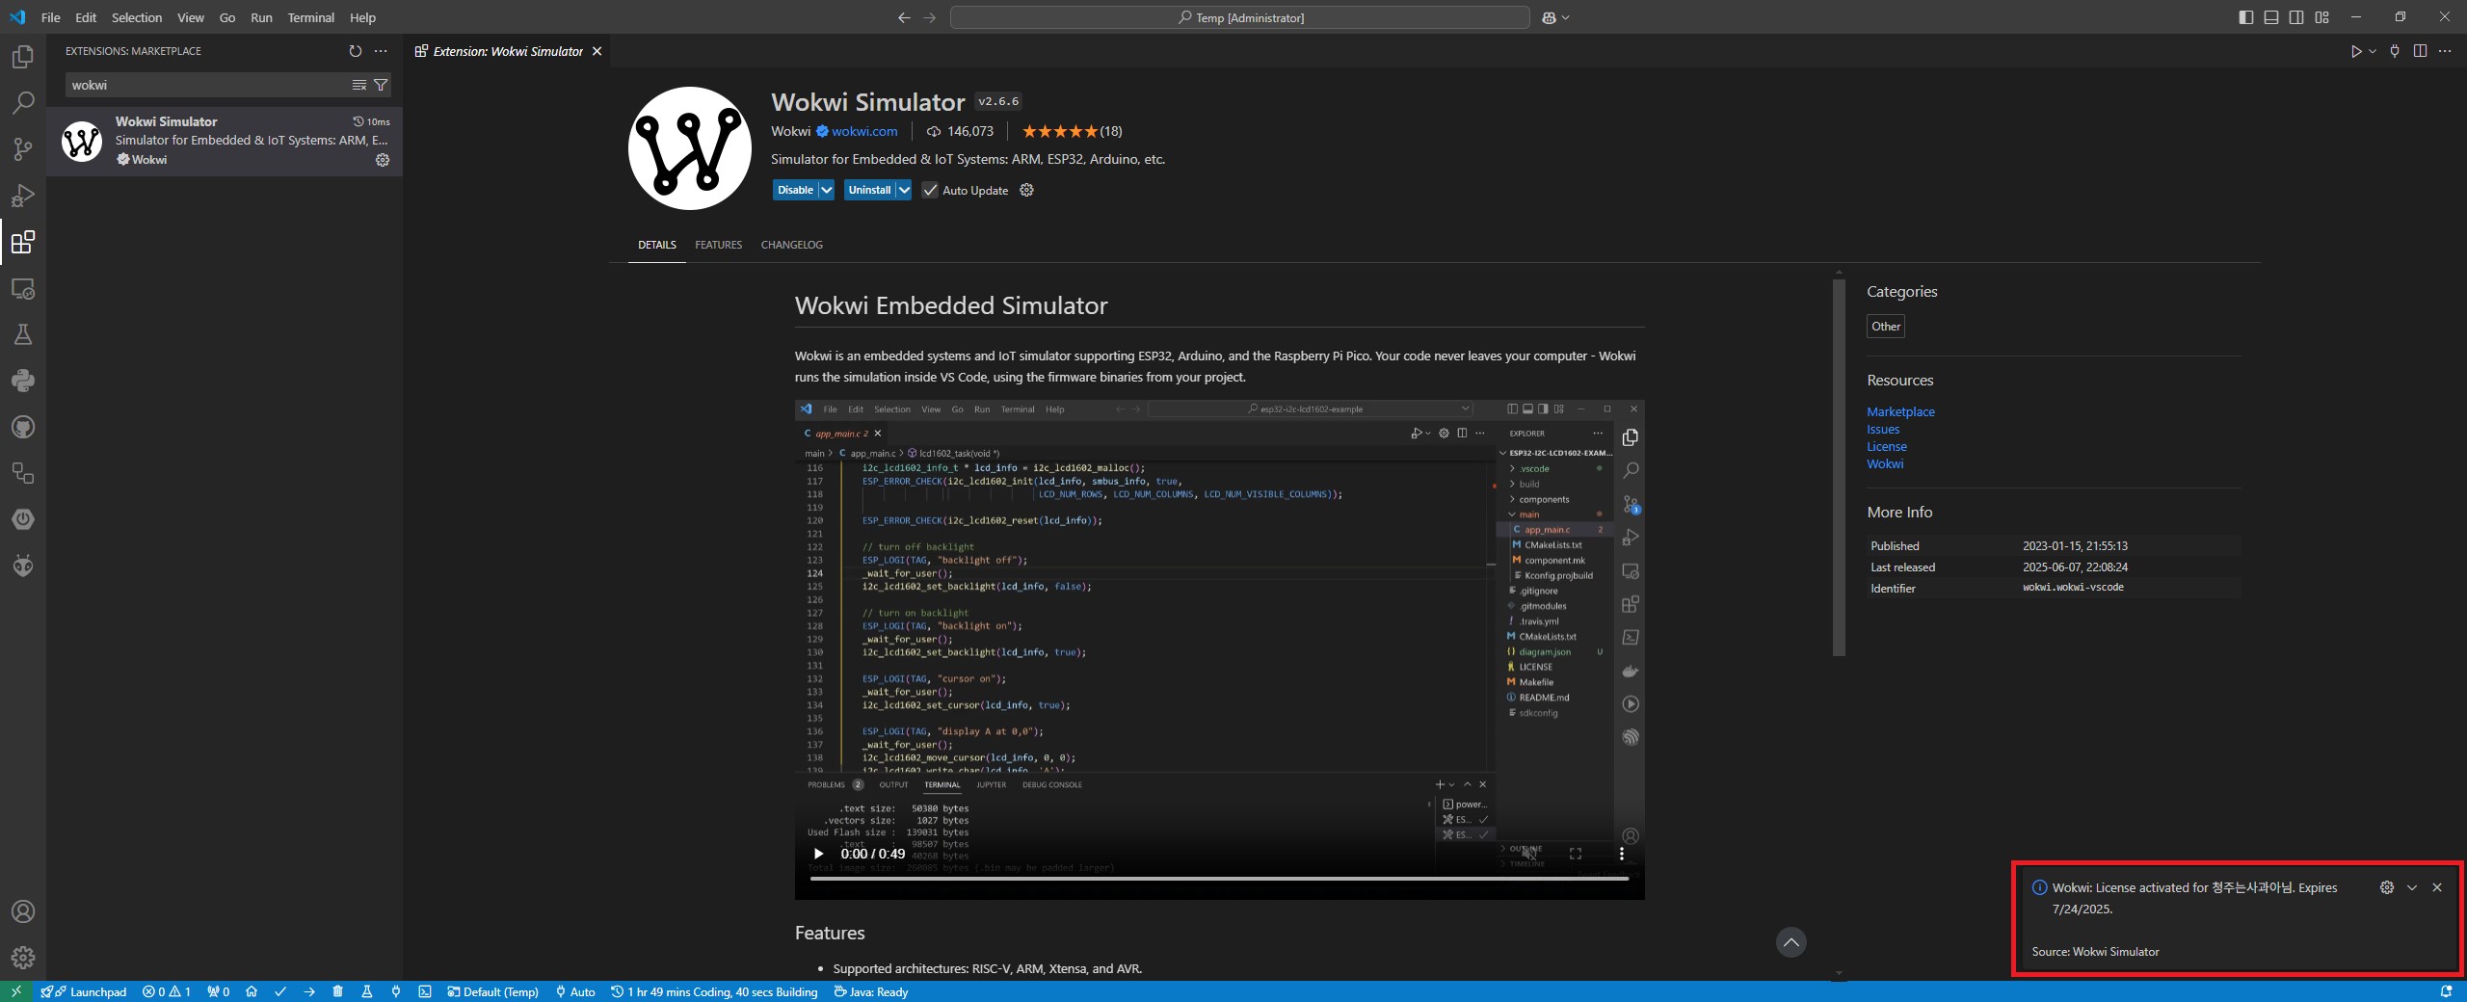Open the Accounts icon in activity bar
Viewport: 2467px width, 1002px height.
click(23, 911)
